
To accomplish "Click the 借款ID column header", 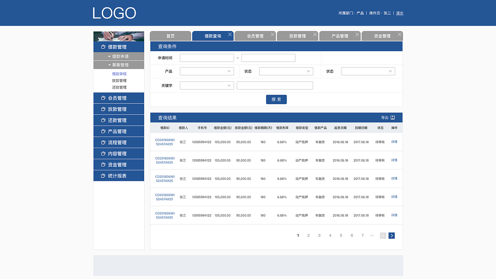I will [x=165, y=128].
